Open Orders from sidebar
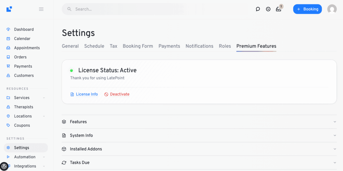Screen dimensions: 343x171 (20, 57)
